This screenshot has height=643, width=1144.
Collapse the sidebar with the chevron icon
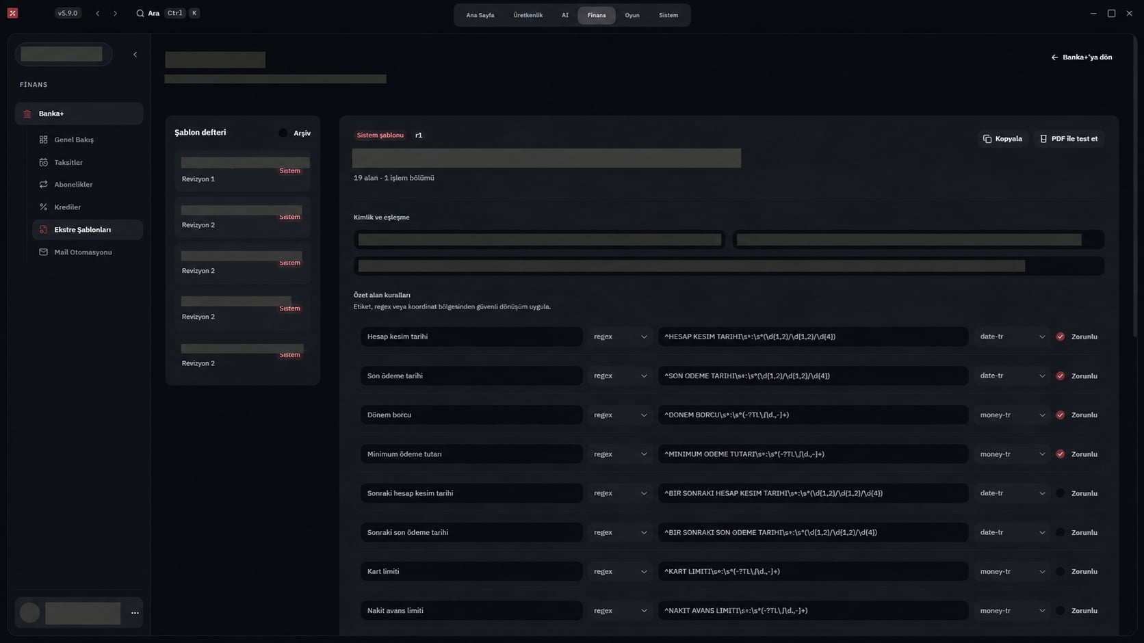[135, 55]
